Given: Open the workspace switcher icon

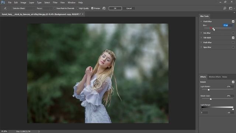Looking at the screenshot, I should (230, 8).
